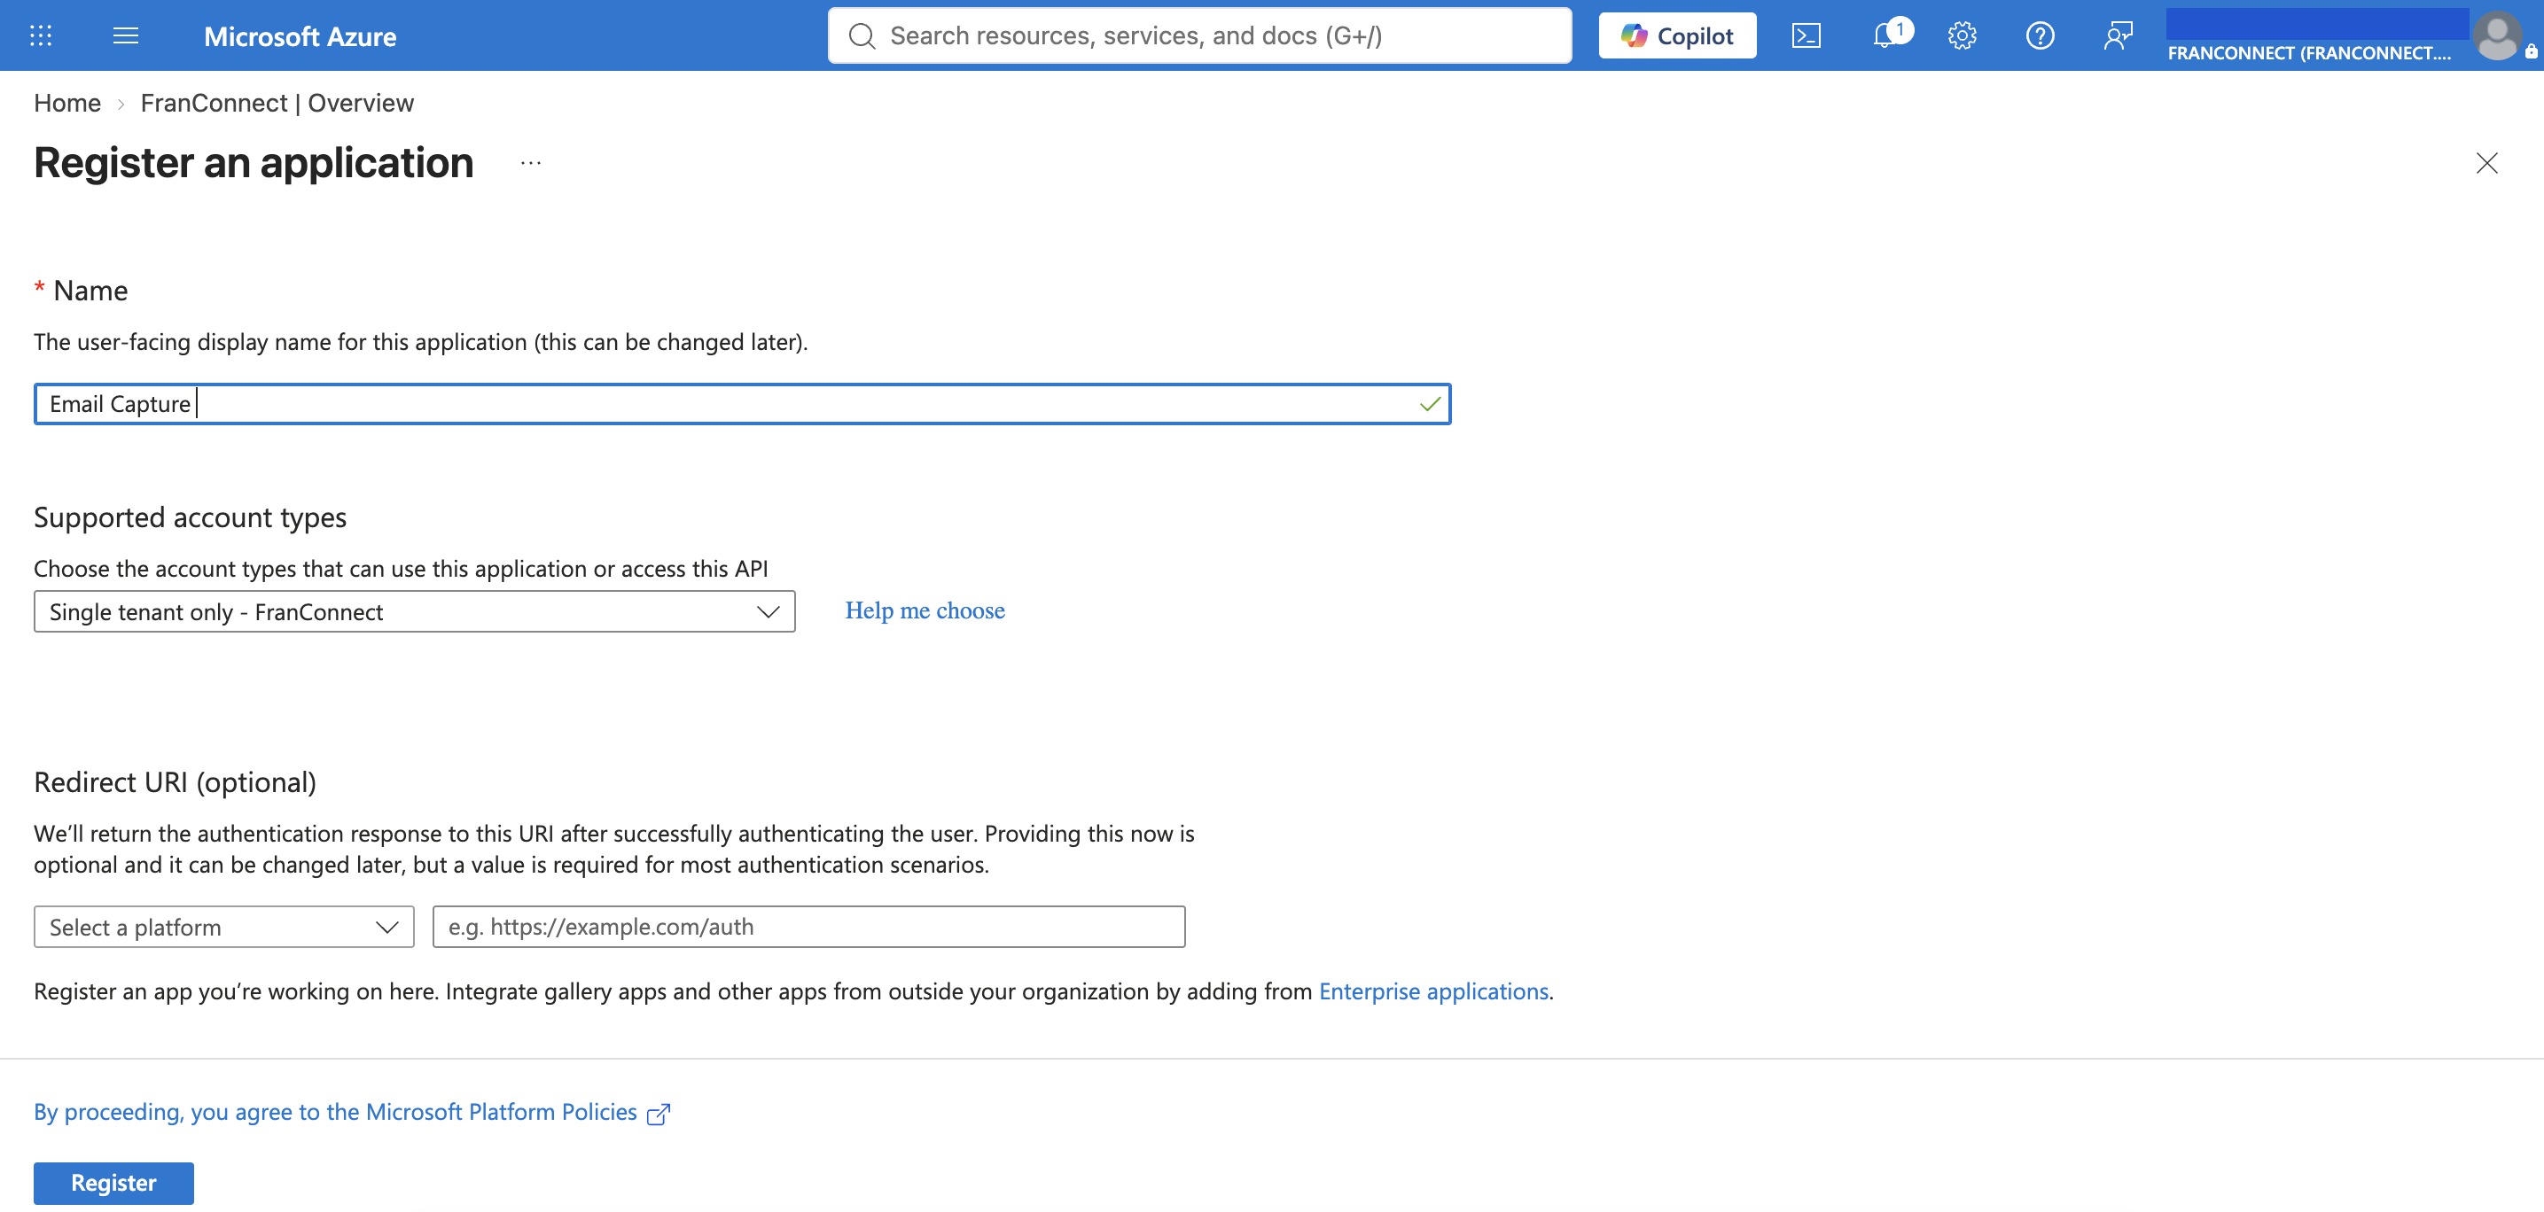Focus the Redirect URI input field

coord(808,927)
